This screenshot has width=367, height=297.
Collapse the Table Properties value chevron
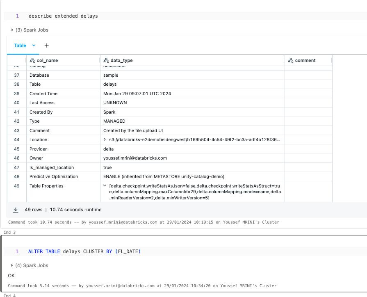coord(105,186)
